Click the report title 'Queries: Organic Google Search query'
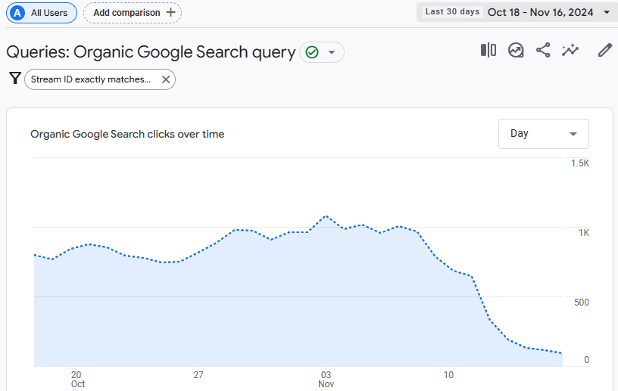 tap(151, 52)
